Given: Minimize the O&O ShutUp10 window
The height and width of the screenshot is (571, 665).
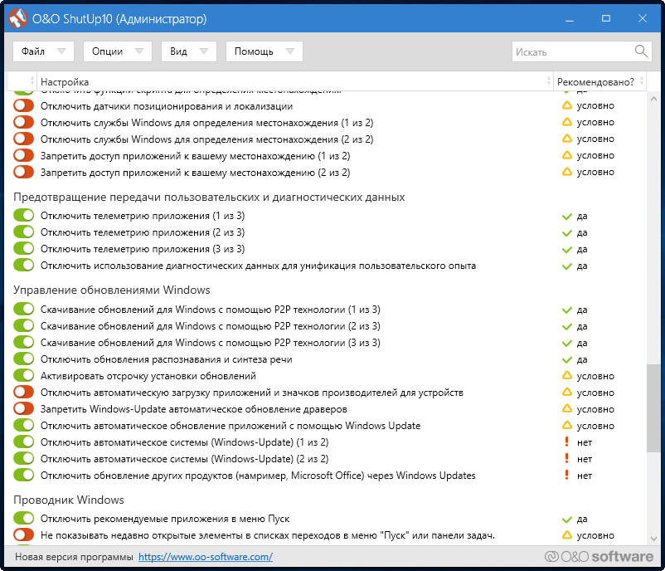Looking at the screenshot, I should (x=570, y=19).
